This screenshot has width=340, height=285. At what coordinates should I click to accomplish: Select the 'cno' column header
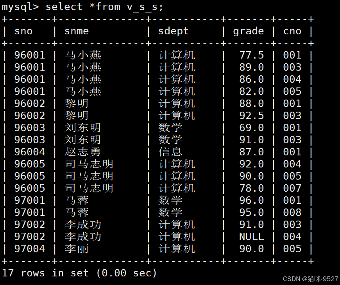pos(292,31)
